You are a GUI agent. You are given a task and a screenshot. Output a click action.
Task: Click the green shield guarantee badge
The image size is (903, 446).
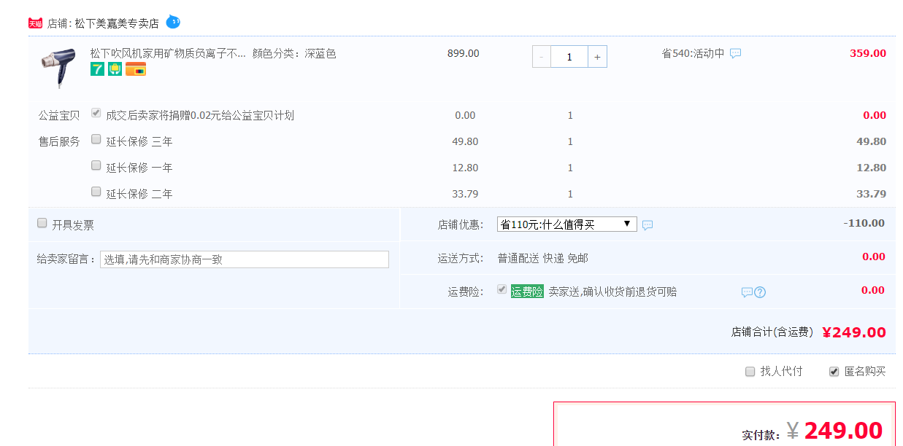tap(115, 69)
